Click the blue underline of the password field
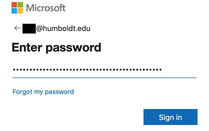 [x=104, y=78]
